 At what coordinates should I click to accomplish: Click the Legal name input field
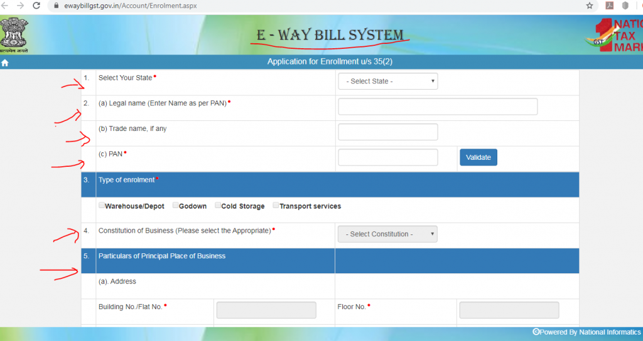coord(438,107)
